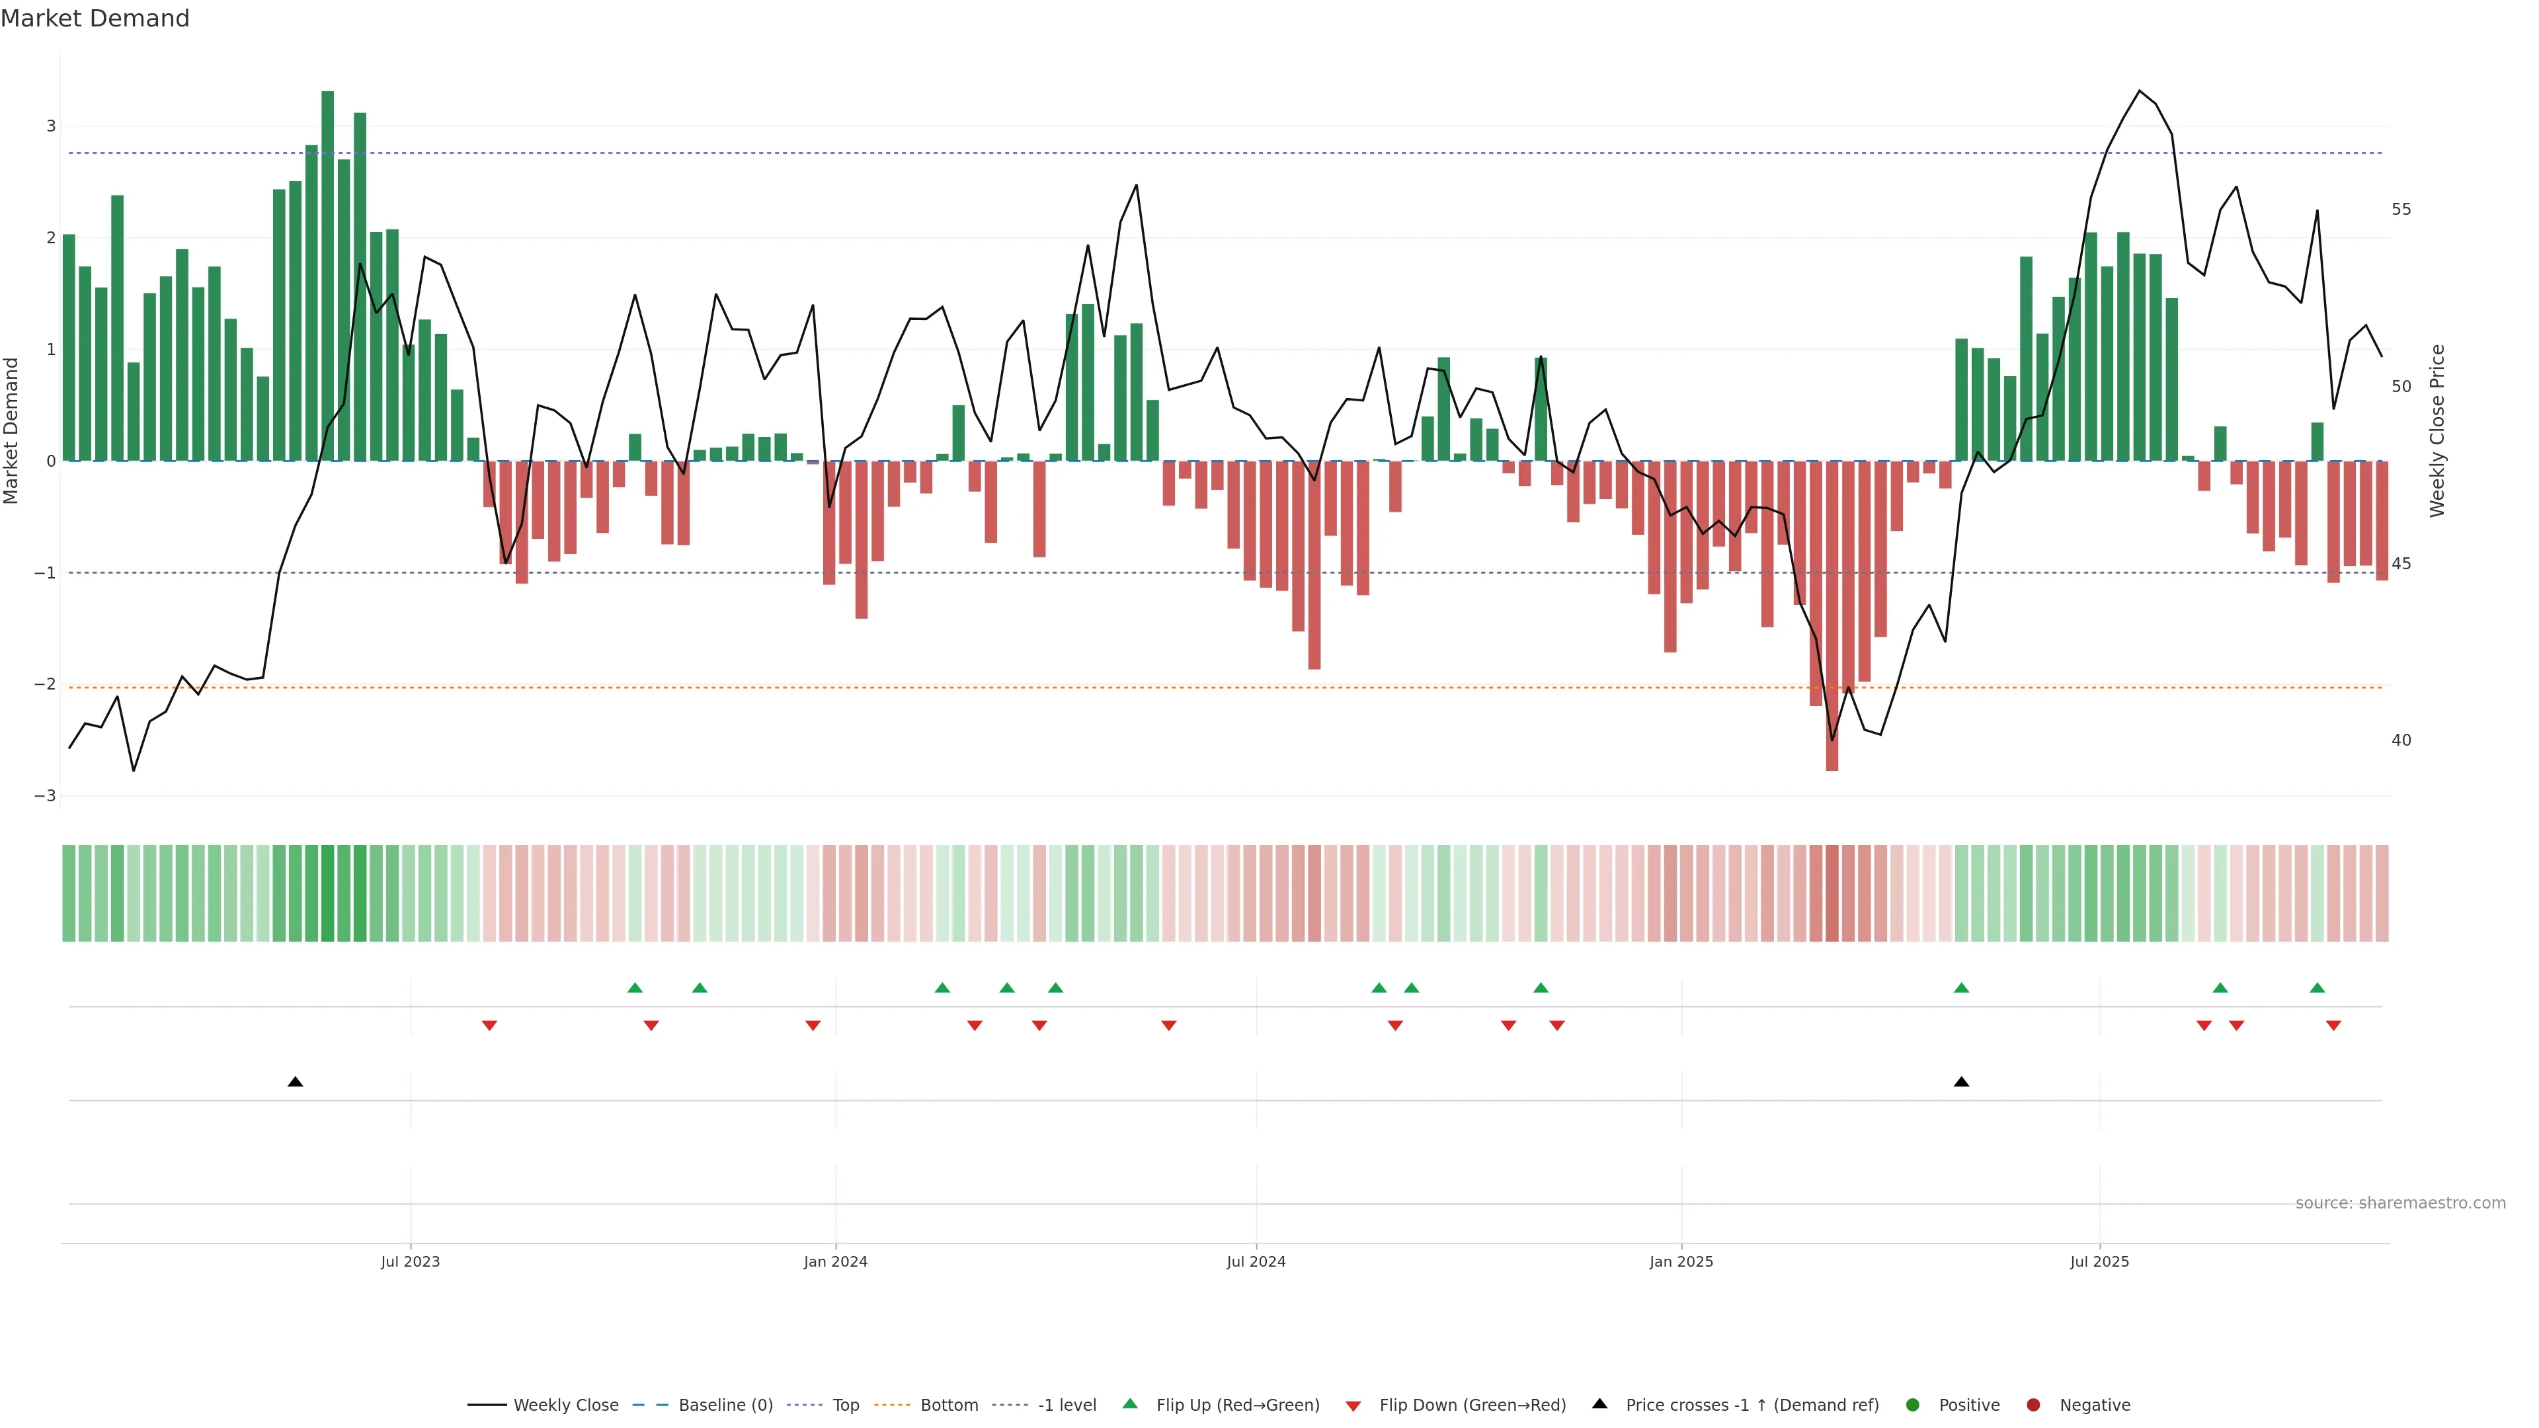Click the red Negative legend dot
Viewport: 2539px width, 1428px height.
(x=2033, y=1404)
